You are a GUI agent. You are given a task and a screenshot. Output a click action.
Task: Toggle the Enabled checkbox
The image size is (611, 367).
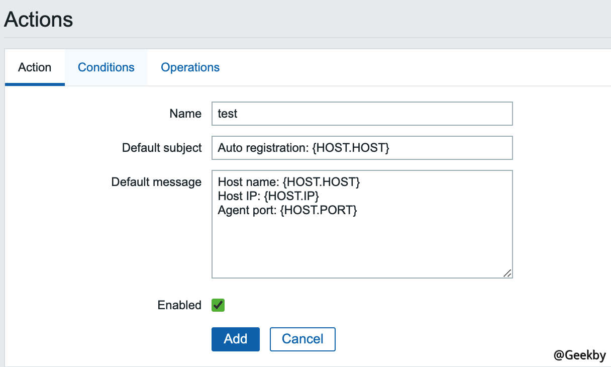pos(218,305)
